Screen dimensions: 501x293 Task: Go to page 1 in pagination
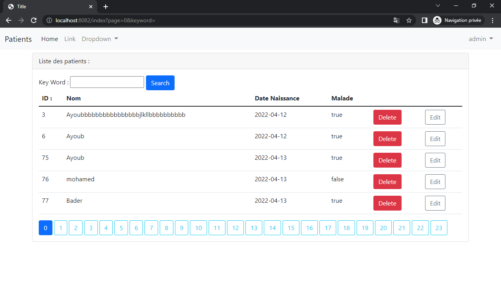[x=61, y=228]
